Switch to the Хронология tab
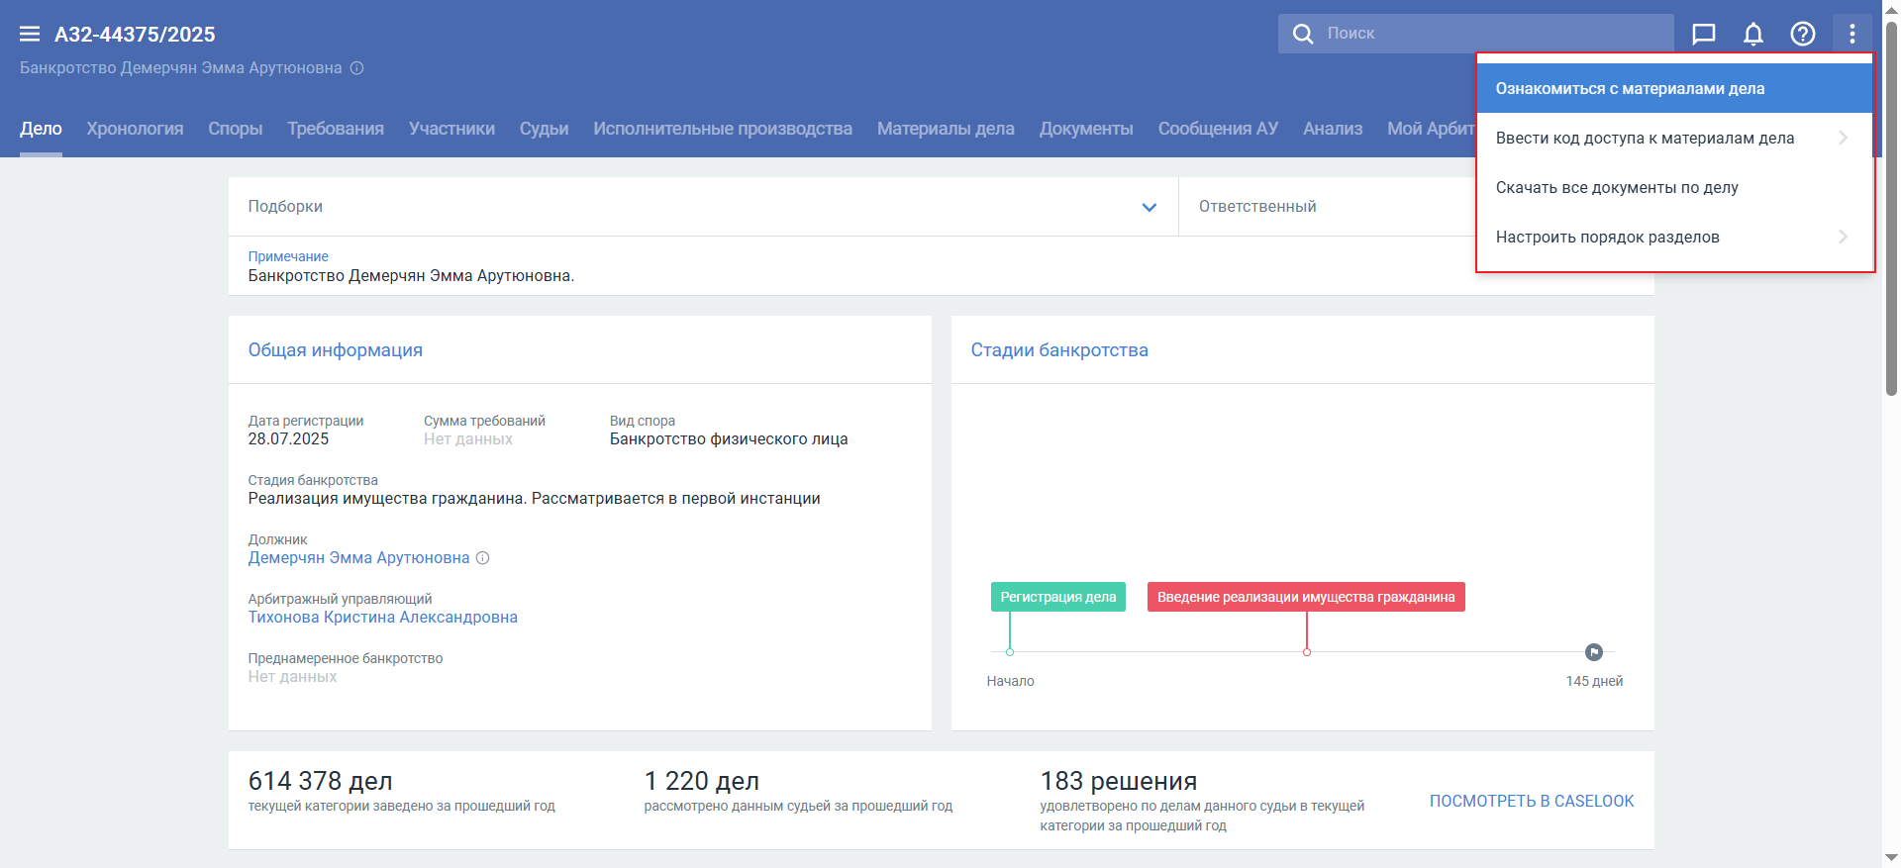The width and height of the screenshot is (1901, 868). 135,129
